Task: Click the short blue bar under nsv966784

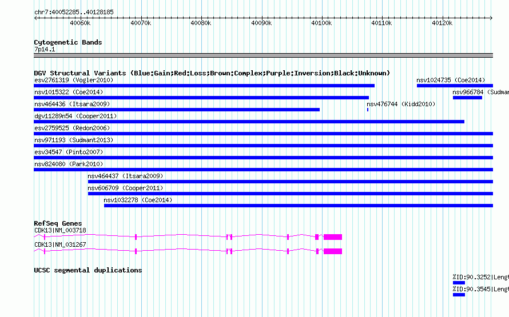Action: (x=467, y=98)
